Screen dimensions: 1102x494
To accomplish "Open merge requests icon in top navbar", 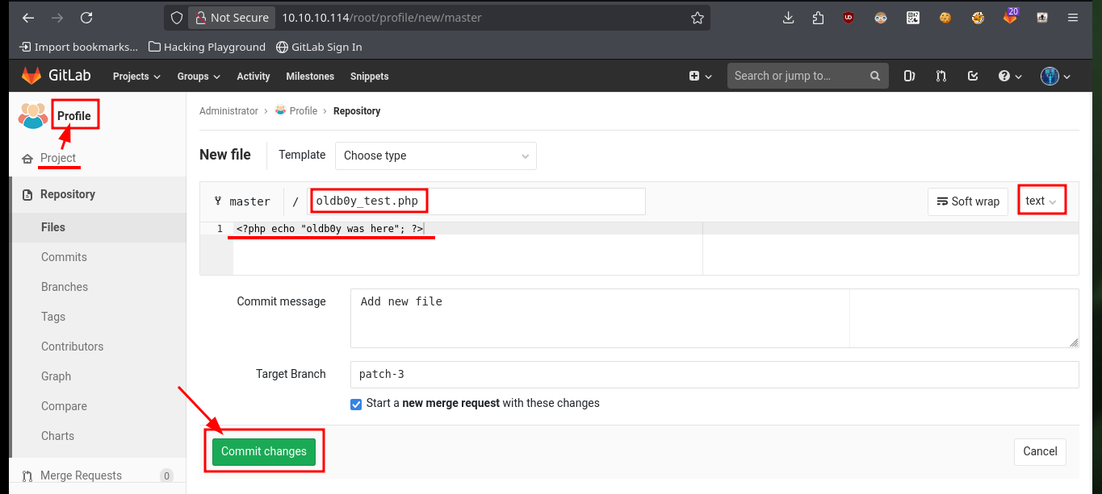I will [x=941, y=76].
